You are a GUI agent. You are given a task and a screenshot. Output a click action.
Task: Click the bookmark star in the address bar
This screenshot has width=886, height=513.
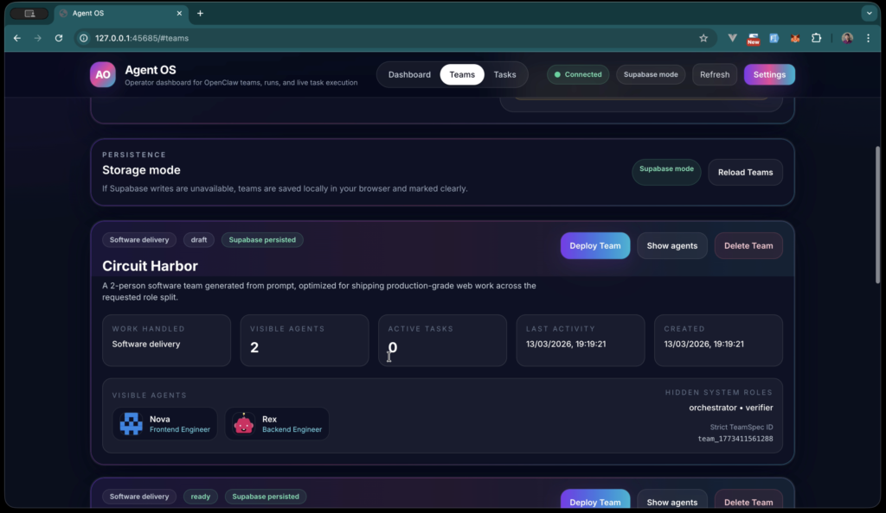click(703, 38)
